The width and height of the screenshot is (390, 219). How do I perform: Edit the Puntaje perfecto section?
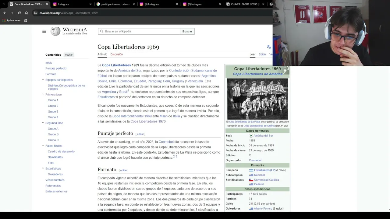coord(140,134)
